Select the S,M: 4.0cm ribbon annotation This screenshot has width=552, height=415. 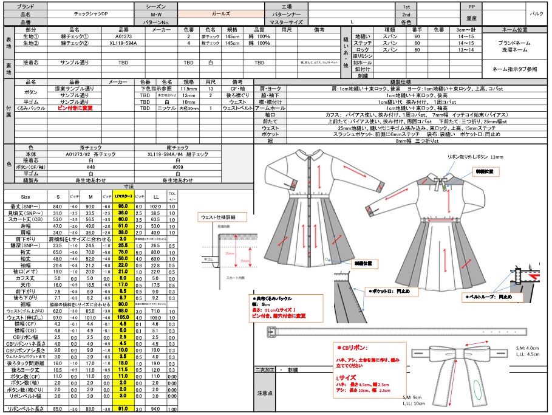pos(527,348)
